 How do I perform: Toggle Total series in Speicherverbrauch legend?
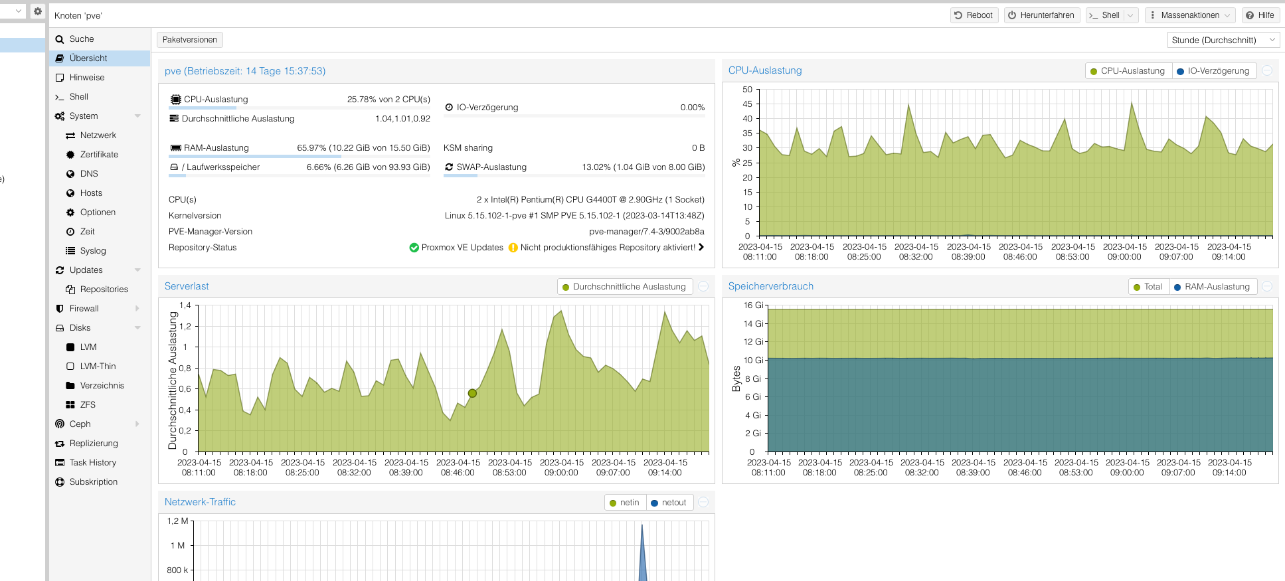point(1148,287)
